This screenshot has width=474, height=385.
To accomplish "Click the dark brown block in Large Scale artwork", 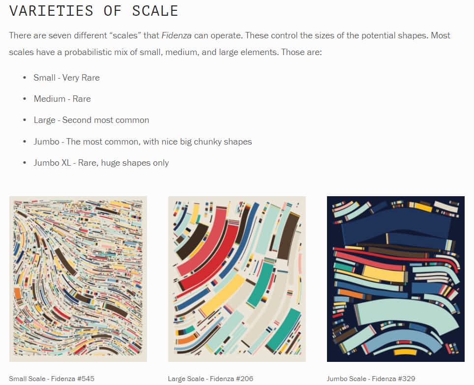I will pyautogui.click(x=288, y=236).
